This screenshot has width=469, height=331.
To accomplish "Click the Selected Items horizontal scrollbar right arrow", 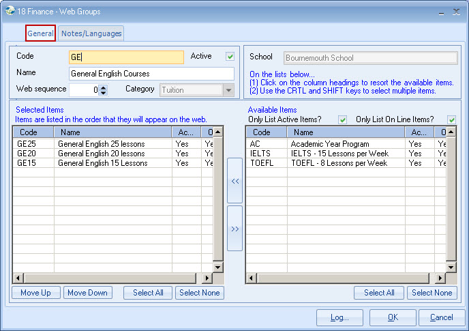I will click(x=209, y=278).
